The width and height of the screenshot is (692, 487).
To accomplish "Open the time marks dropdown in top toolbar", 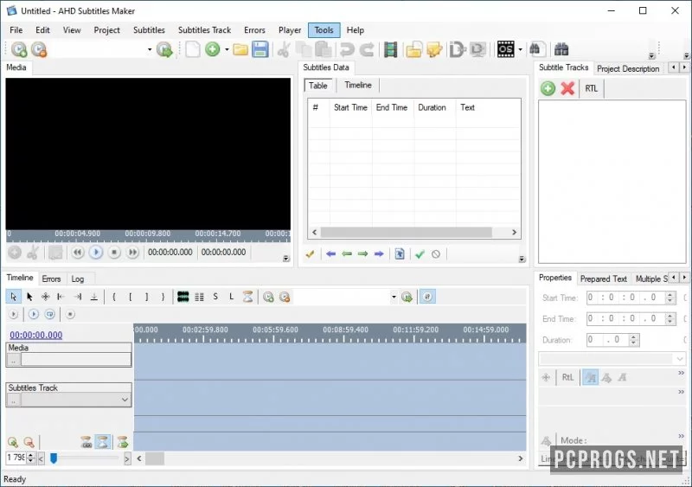I will [x=150, y=49].
